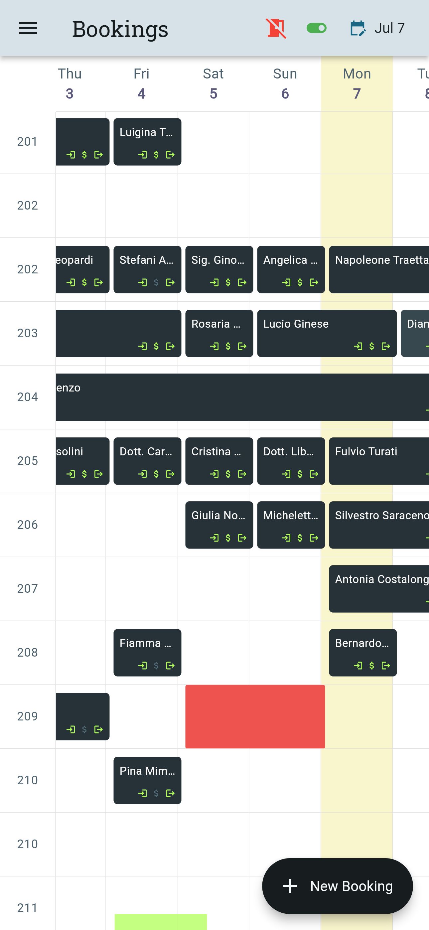This screenshot has height=930, width=429.
Task: Open the Napoleone Traetta booking block
Action: pos(379,270)
